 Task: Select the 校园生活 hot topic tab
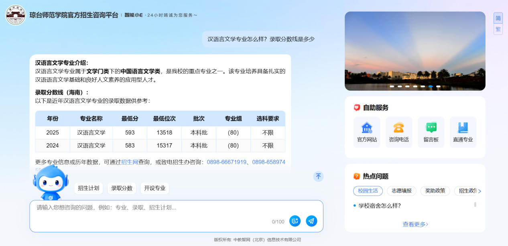[368, 191]
